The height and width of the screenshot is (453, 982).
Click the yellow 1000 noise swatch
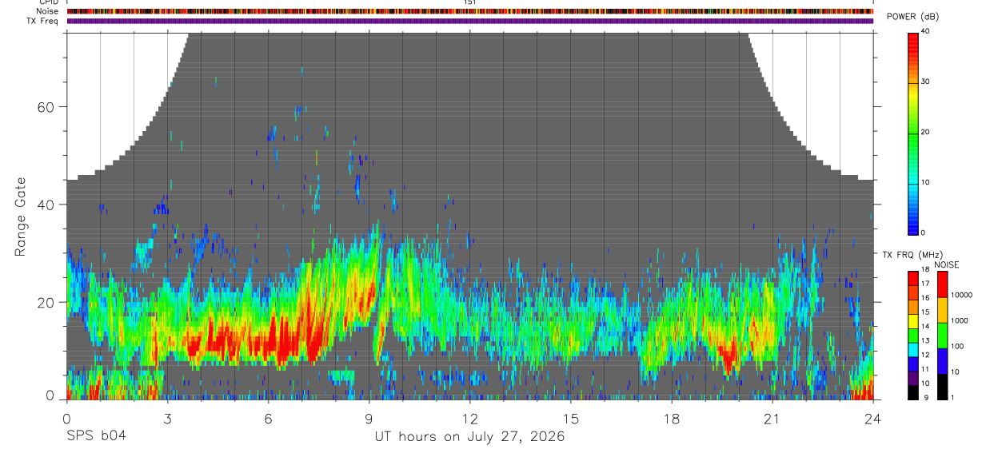coord(941,310)
